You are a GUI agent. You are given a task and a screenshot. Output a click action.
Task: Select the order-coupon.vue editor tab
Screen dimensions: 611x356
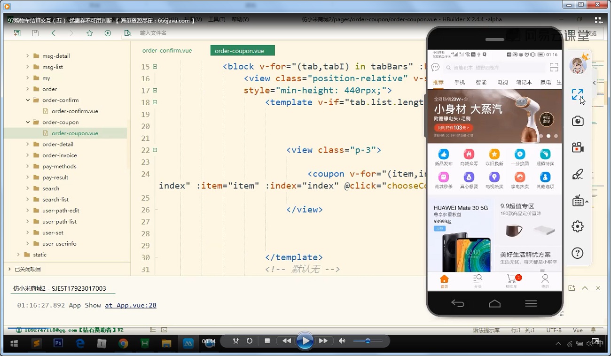tap(243, 51)
